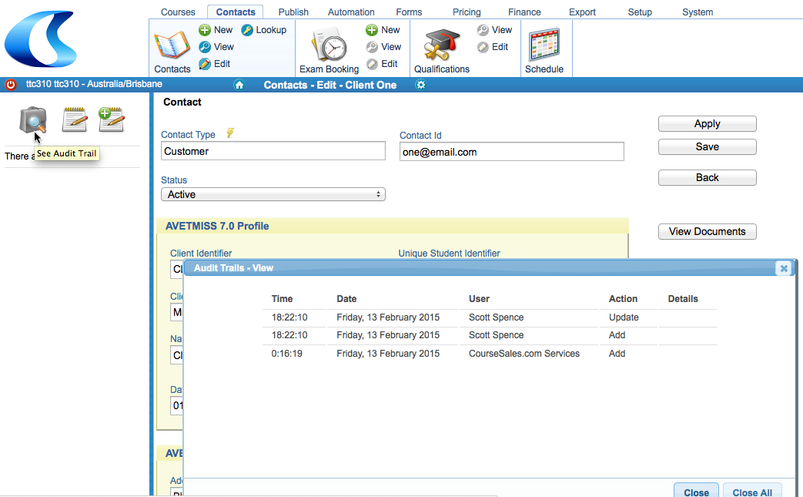
Task: Open the Status dropdown showing Active
Action: pyautogui.click(x=273, y=194)
